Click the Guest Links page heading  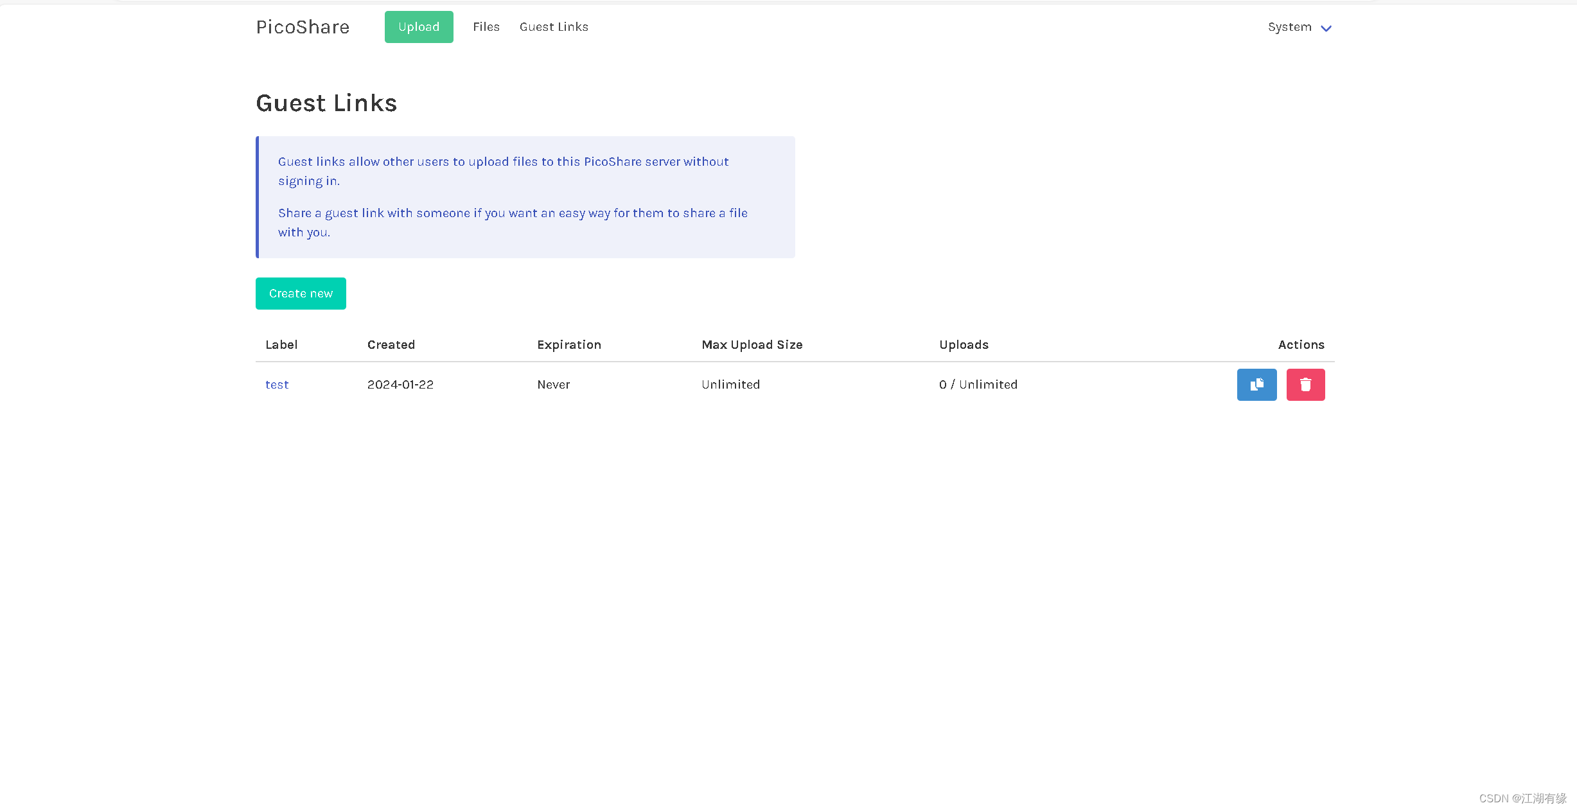point(326,103)
